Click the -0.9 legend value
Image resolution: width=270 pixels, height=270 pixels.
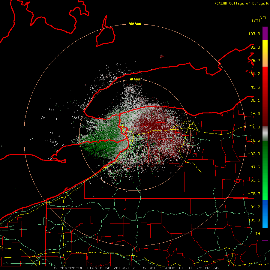pyautogui.click(x=255, y=127)
